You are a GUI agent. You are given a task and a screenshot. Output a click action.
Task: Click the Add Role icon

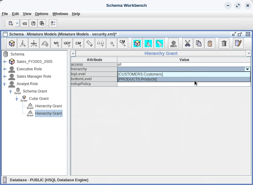click(174, 43)
